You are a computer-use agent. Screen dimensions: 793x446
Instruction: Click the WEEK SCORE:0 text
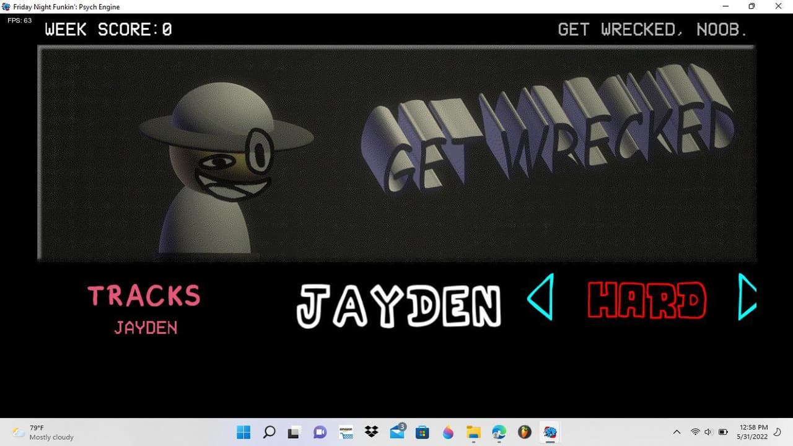coord(108,29)
